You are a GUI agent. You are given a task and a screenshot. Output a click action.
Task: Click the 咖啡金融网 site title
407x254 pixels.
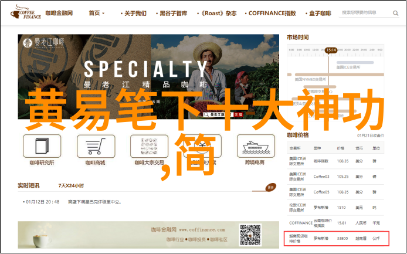point(59,13)
